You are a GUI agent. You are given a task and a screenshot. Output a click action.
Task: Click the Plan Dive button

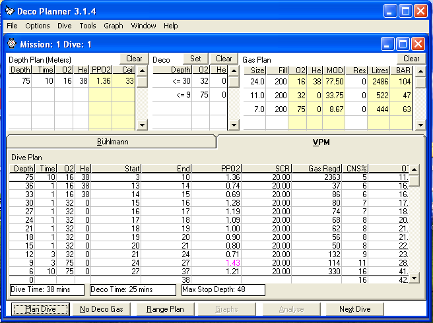coord(41,309)
